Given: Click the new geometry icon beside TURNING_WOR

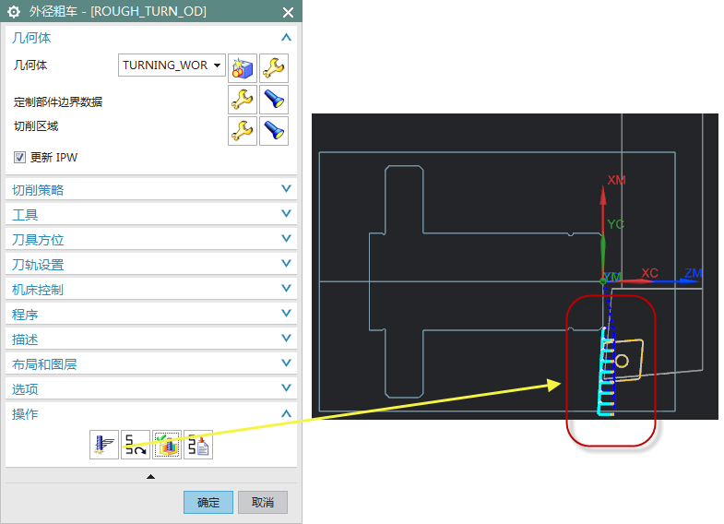Looking at the screenshot, I should point(243,68).
